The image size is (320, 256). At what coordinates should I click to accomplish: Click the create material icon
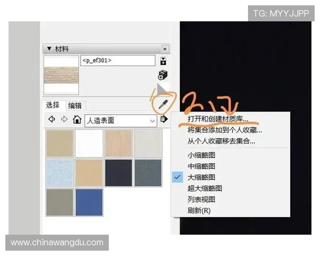pyautogui.click(x=163, y=75)
